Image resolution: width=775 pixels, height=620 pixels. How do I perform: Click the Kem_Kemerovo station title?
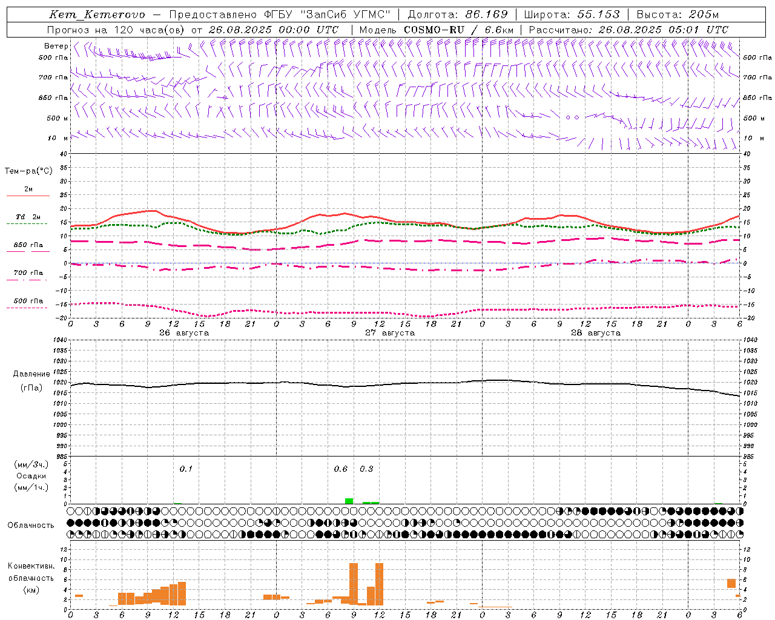pyautogui.click(x=97, y=15)
